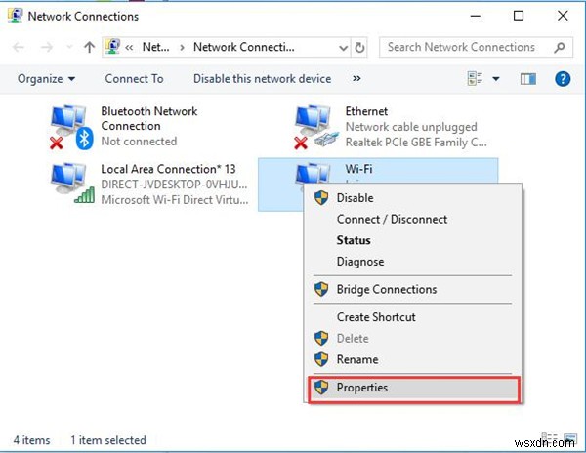Click the Up arrow navigation button
The image size is (586, 453).
pyautogui.click(x=89, y=47)
